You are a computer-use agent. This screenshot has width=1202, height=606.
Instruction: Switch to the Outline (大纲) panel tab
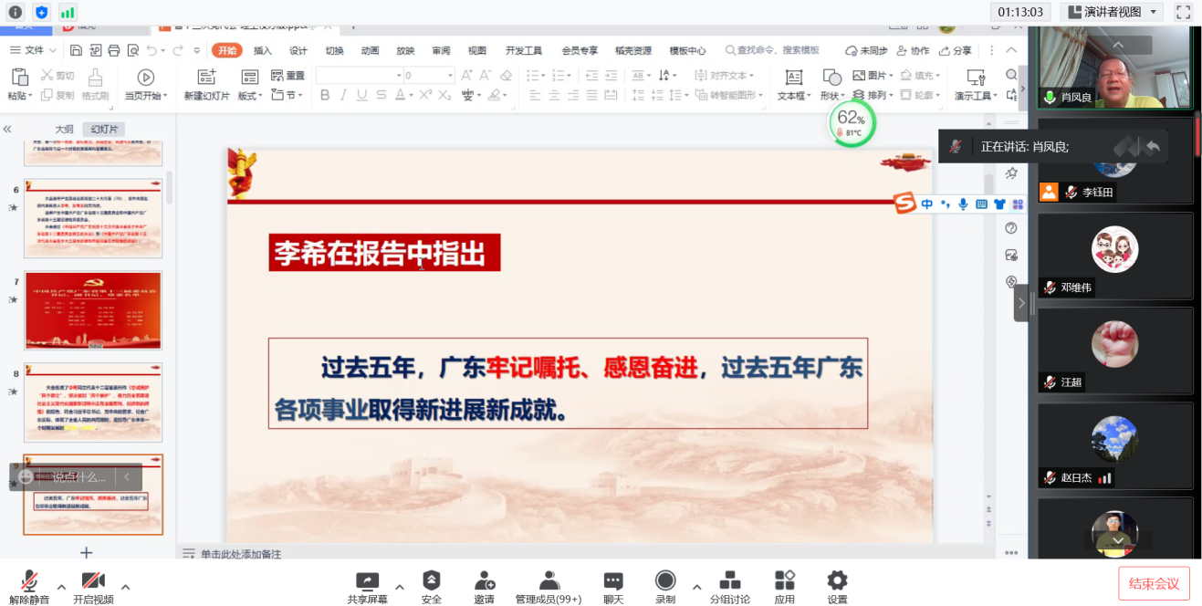coord(64,130)
